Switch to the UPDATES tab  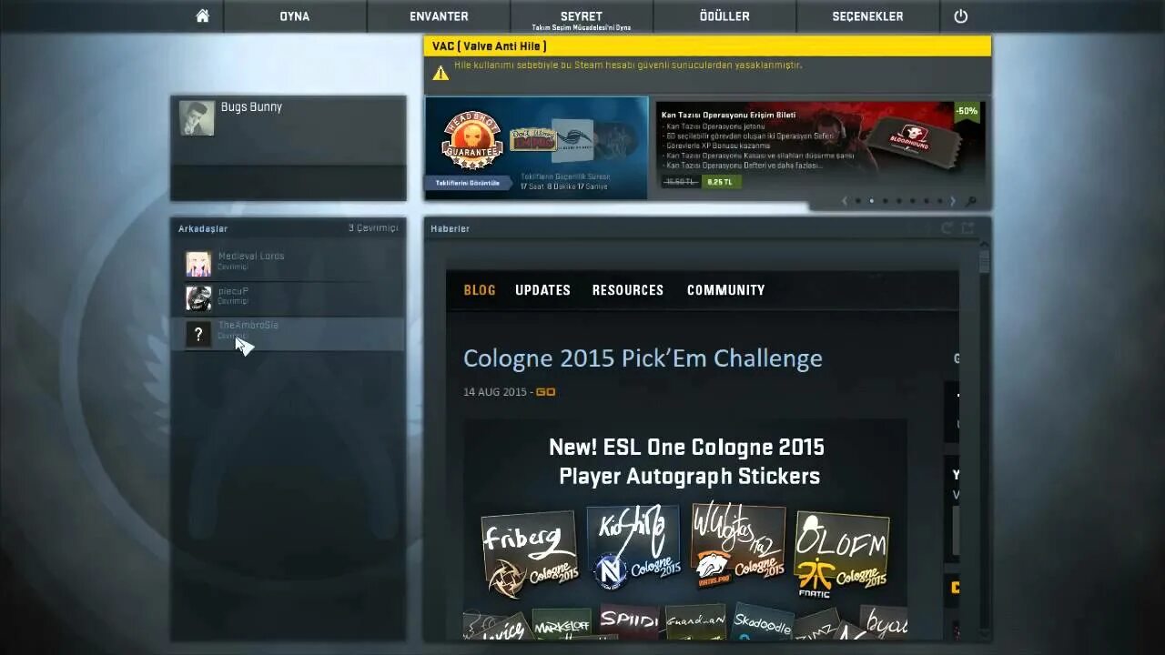pyautogui.click(x=542, y=290)
